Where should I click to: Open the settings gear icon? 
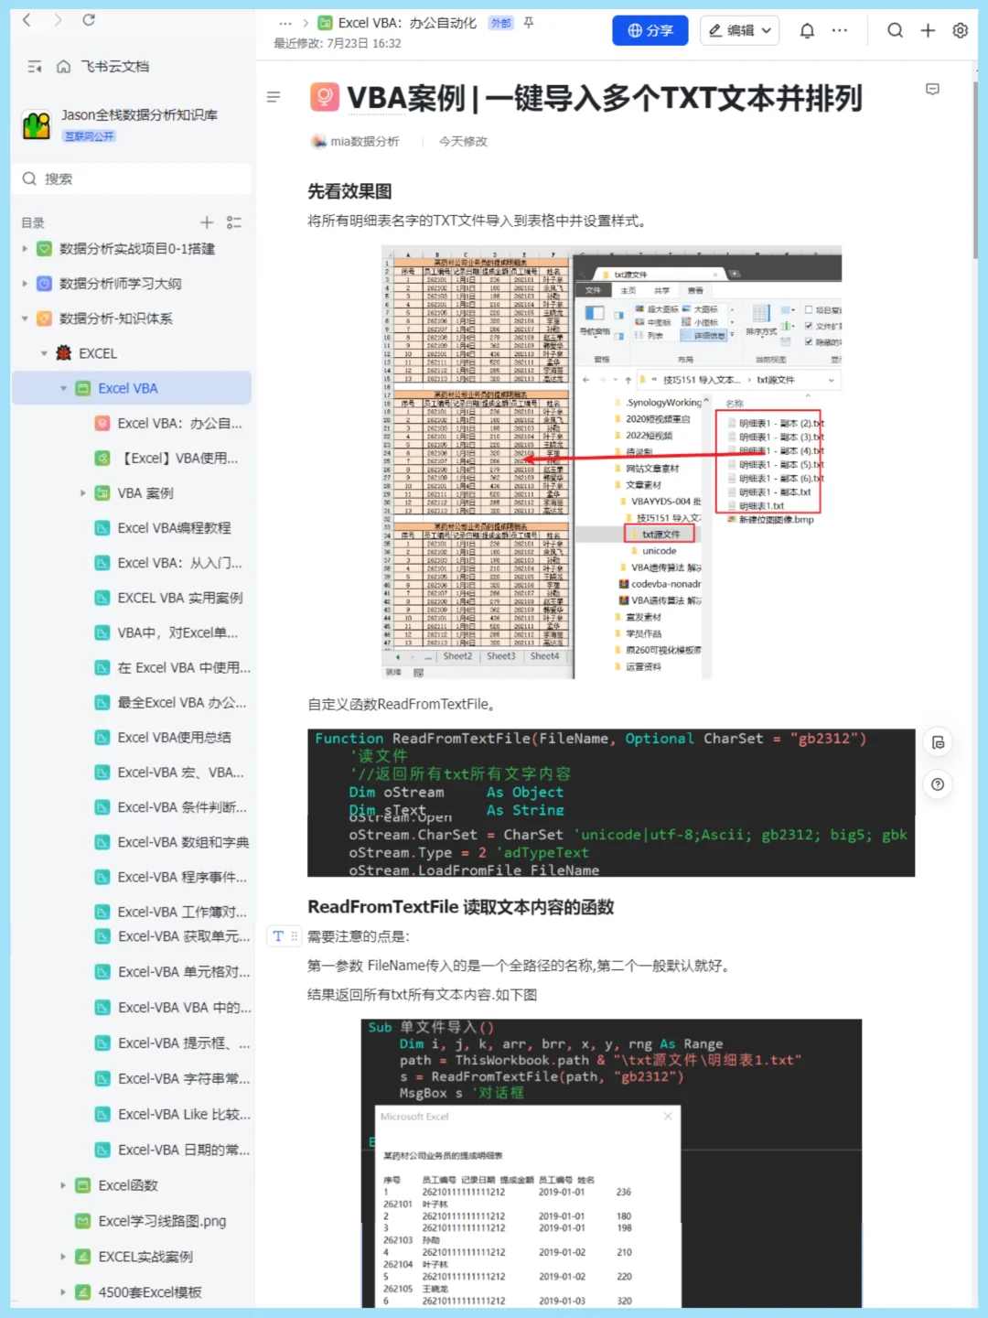coord(960,30)
